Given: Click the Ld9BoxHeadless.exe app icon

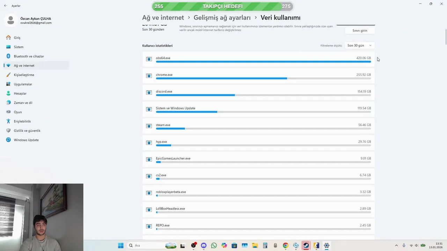Looking at the screenshot, I should tap(149, 210).
